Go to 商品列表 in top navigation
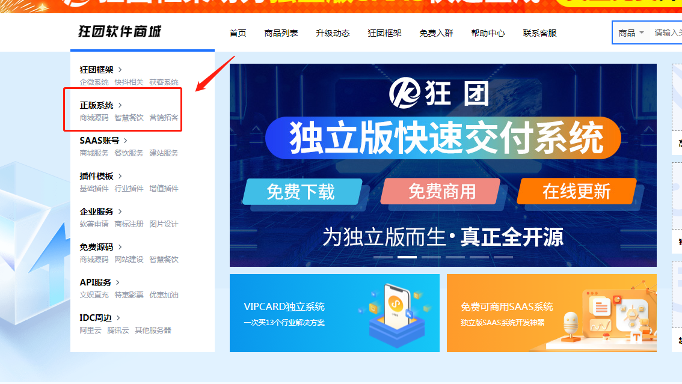682x384 pixels. pos(281,33)
